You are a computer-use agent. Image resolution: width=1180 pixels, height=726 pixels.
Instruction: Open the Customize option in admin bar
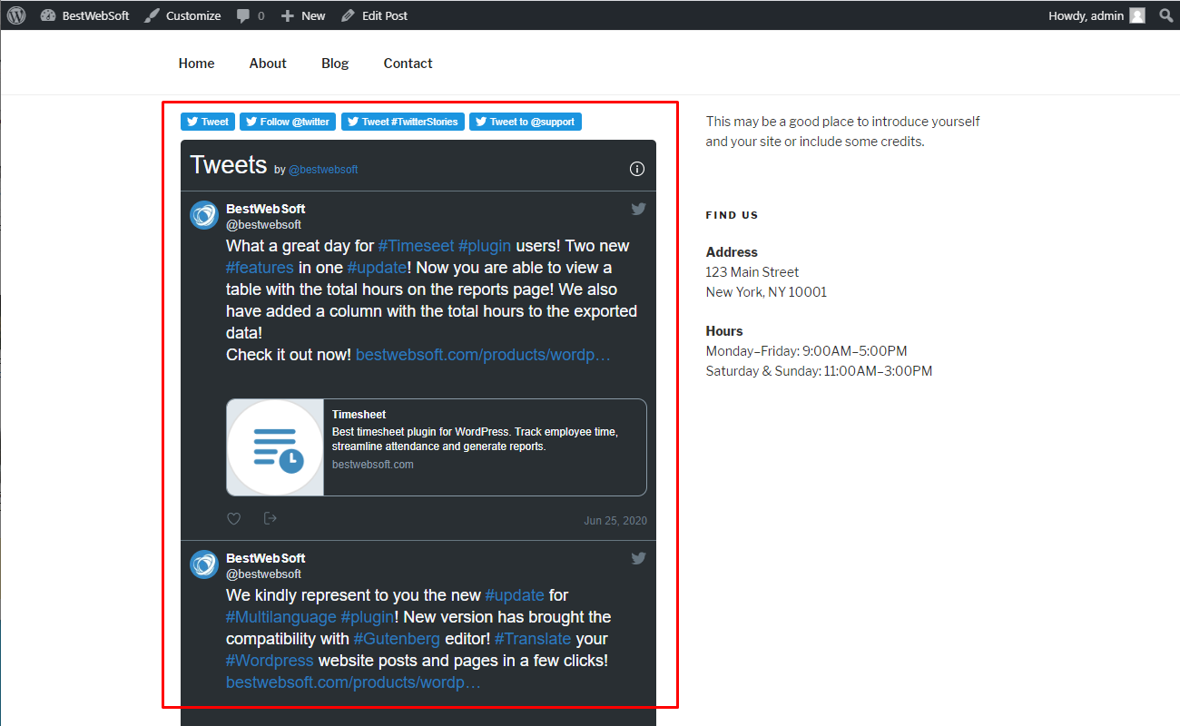182,15
